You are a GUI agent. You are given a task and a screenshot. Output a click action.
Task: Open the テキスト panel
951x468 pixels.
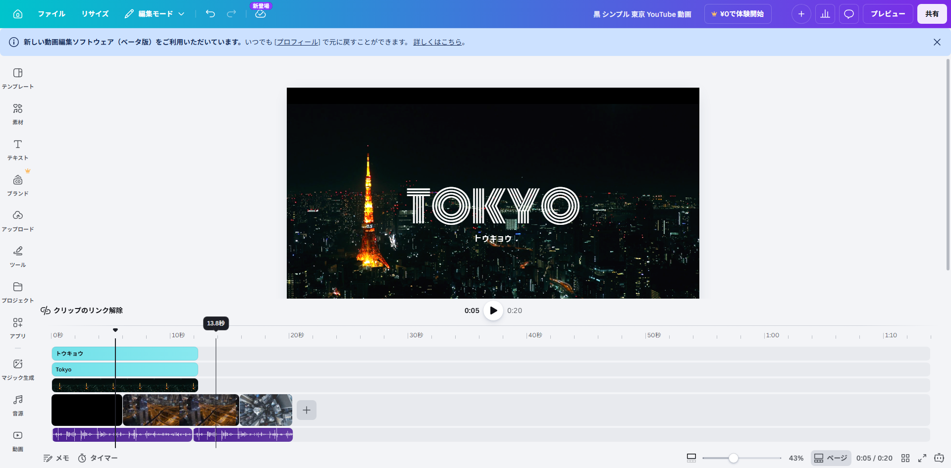[x=18, y=150]
